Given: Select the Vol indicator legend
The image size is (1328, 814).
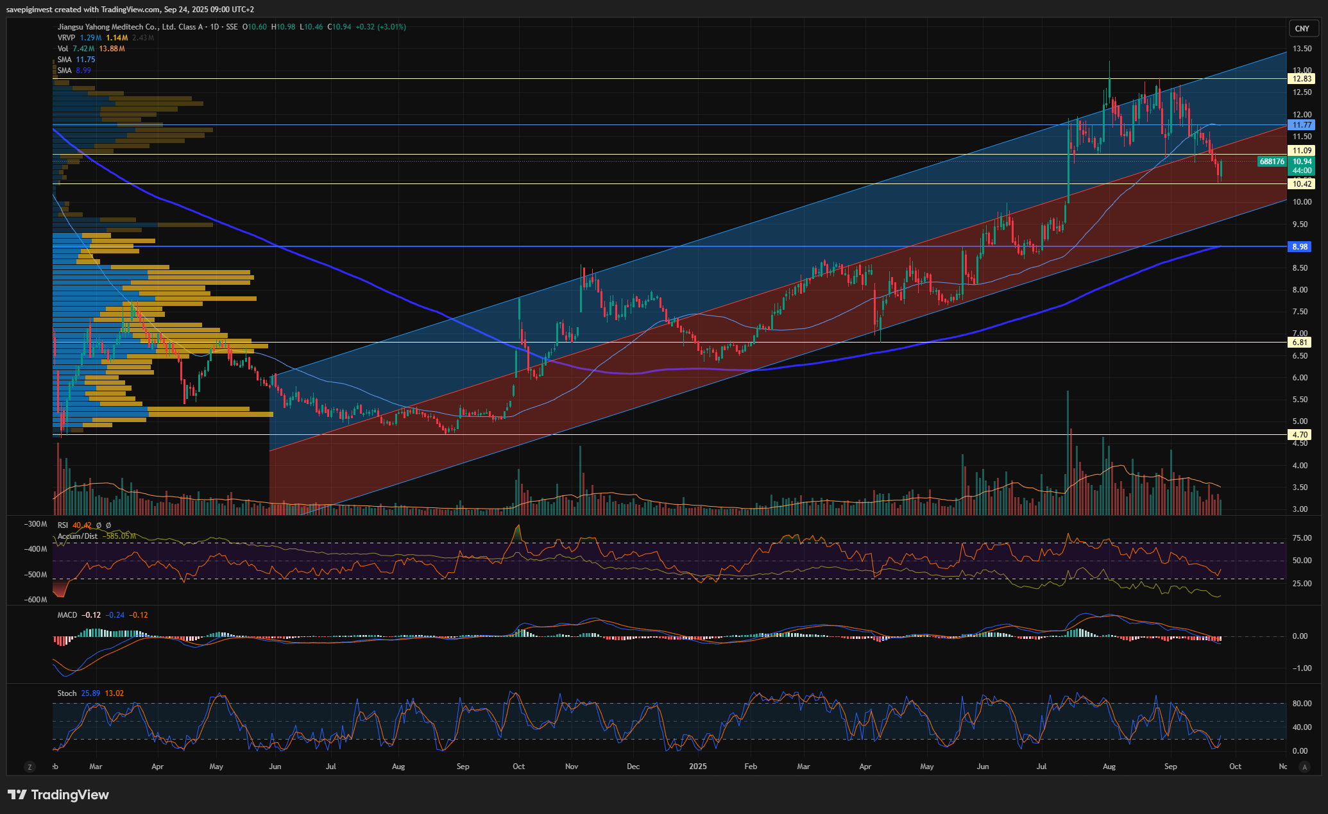Looking at the screenshot, I should click(x=63, y=49).
